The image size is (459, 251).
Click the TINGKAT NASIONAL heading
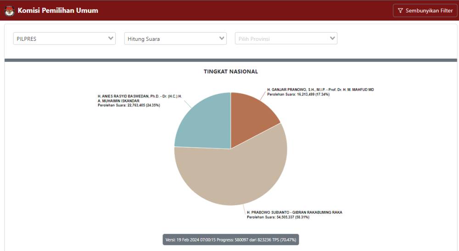pyautogui.click(x=231, y=72)
